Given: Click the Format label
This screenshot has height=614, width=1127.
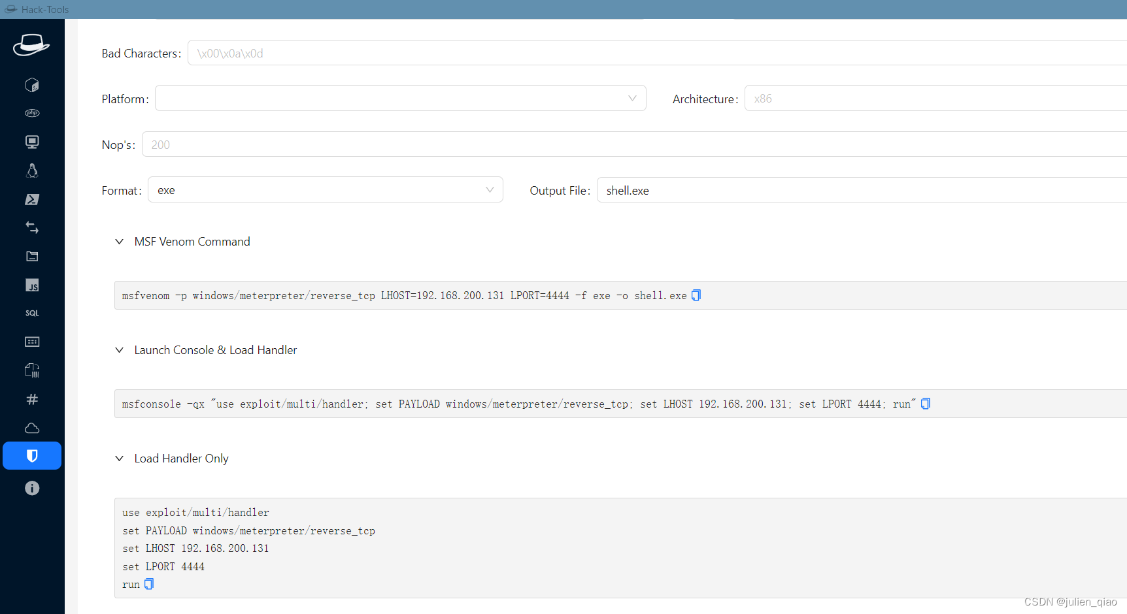Looking at the screenshot, I should 122,191.
